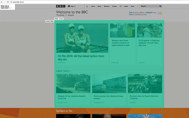Screen dimensions: 189x118
Task: Click the browser back arrow
Action: 1,2
